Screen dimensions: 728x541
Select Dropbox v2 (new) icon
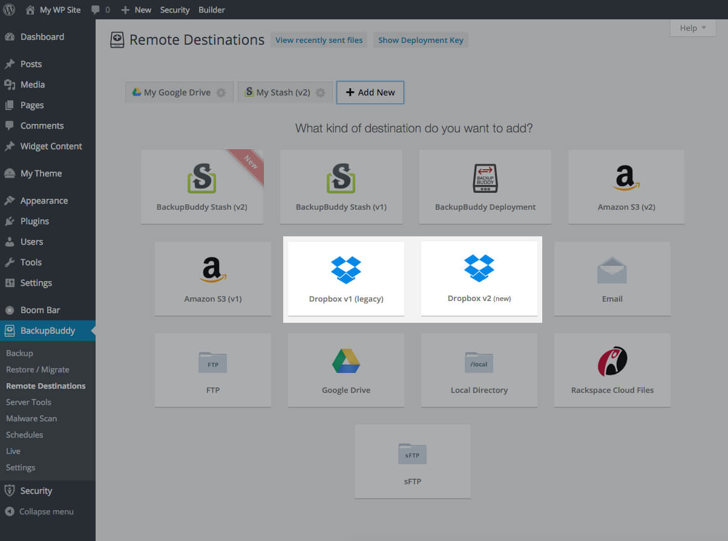(x=479, y=267)
